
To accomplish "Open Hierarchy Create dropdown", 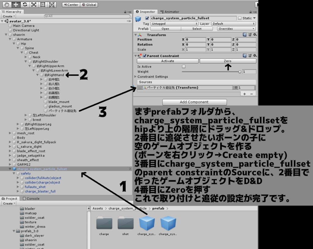I will 9,16.
